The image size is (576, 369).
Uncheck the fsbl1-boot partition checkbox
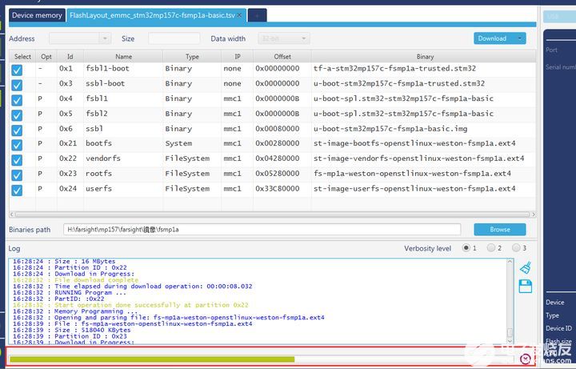coord(18,69)
